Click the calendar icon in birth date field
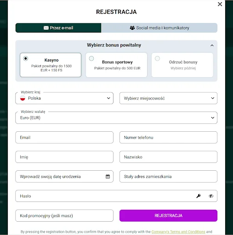This screenshot has height=235, width=233. point(108,176)
